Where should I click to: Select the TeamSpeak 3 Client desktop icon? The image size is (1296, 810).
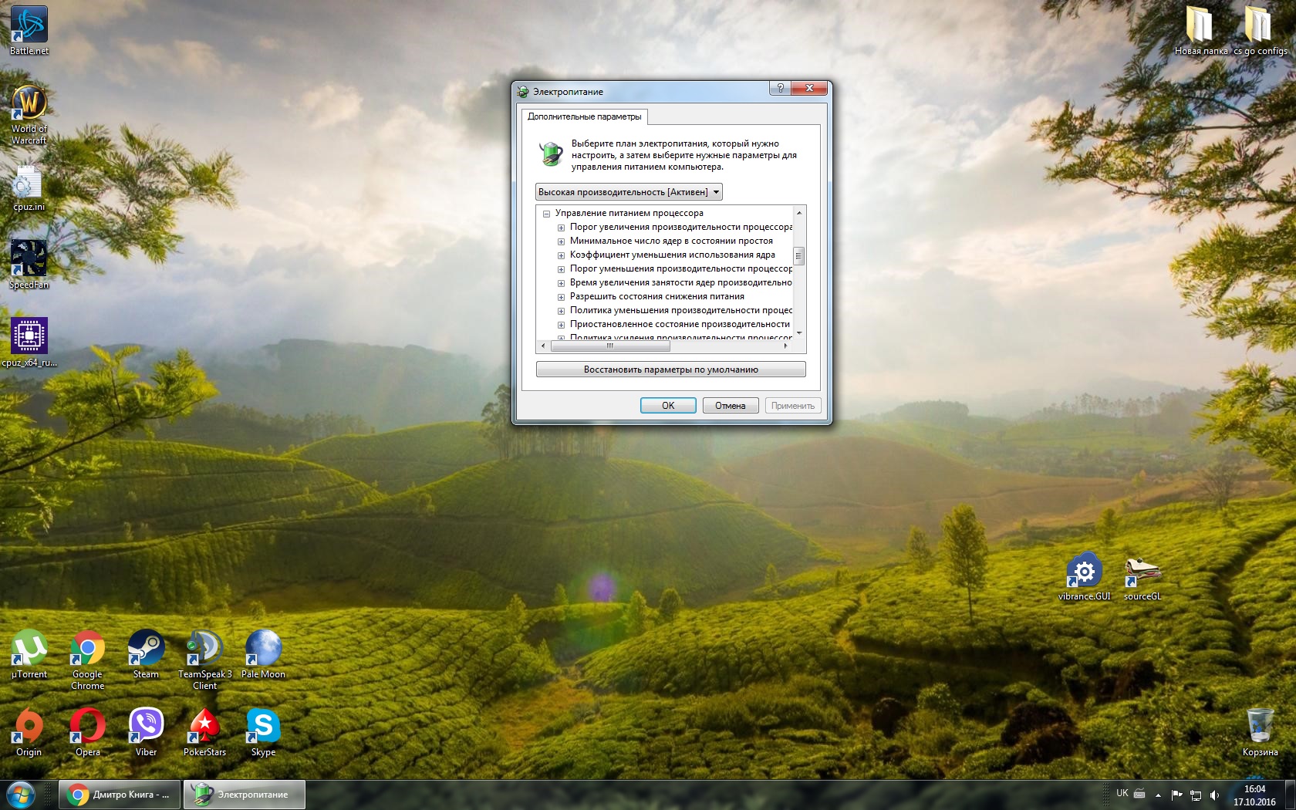coord(205,660)
